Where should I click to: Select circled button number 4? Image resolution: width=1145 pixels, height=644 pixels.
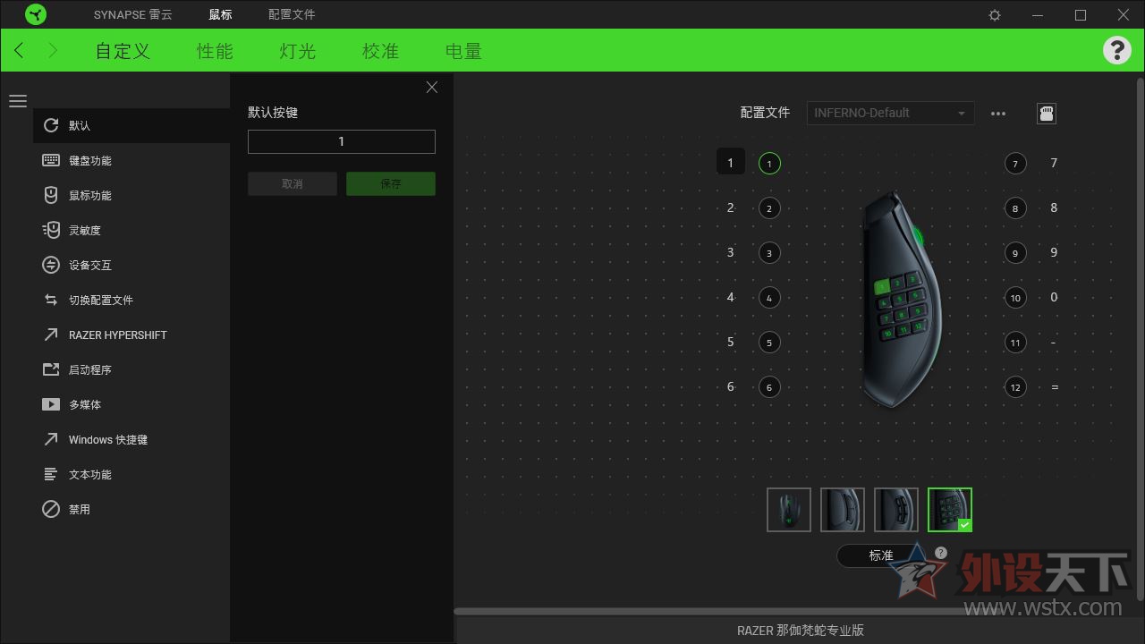coord(769,298)
